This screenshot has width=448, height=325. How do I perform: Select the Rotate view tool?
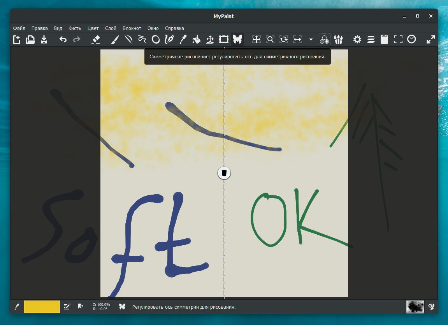pyautogui.click(x=284, y=39)
